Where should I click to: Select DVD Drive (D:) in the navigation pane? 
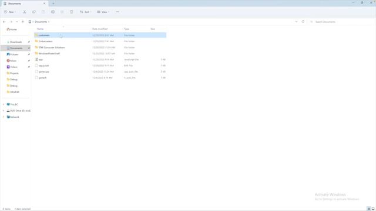coord(18,111)
